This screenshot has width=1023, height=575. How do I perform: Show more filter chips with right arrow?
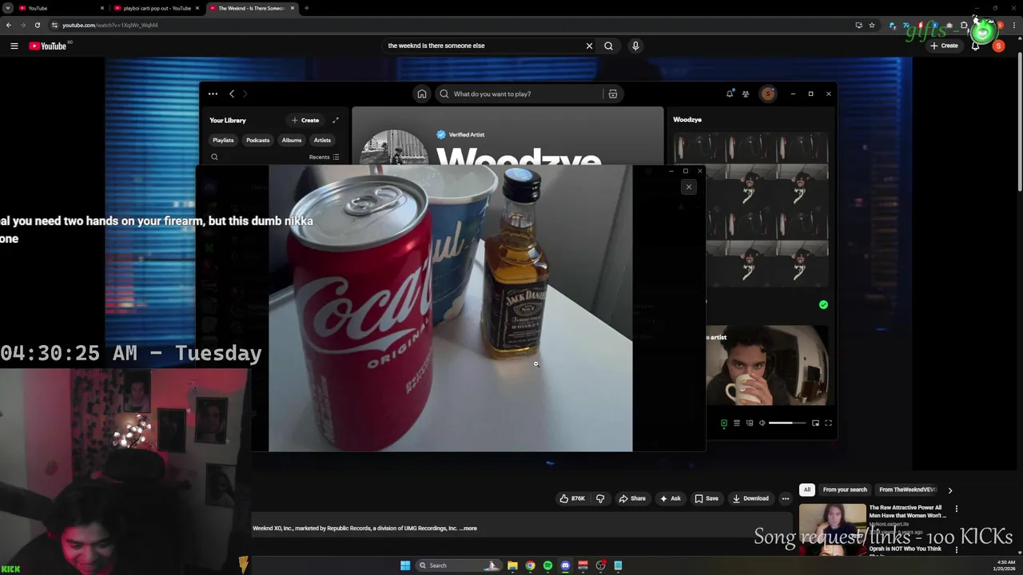click(x=950, y=490)
